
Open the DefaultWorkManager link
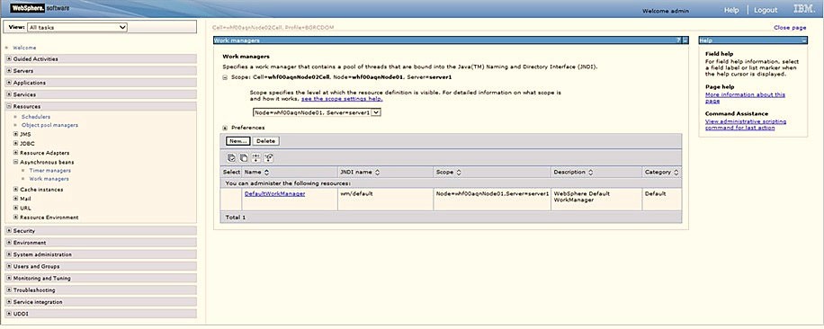tap(275, 193)
